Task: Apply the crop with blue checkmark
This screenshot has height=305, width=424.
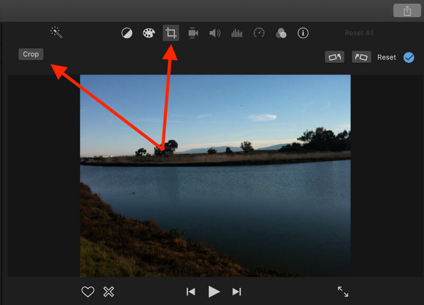Action: tap(409, 57)
